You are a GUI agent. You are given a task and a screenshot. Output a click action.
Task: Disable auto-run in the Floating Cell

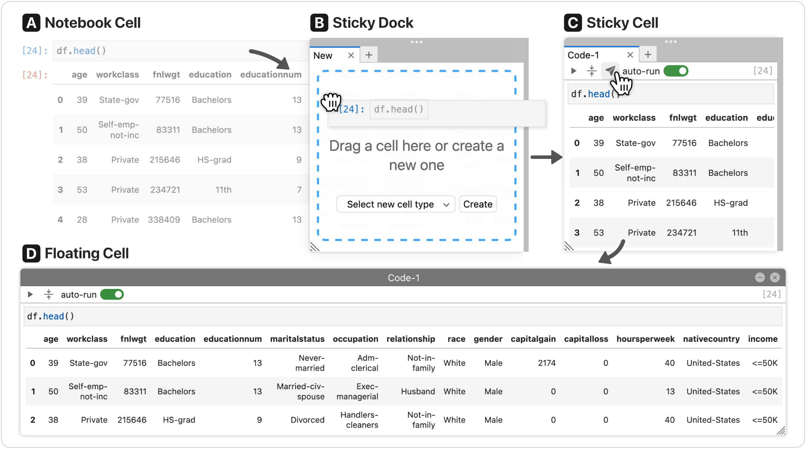112,295
